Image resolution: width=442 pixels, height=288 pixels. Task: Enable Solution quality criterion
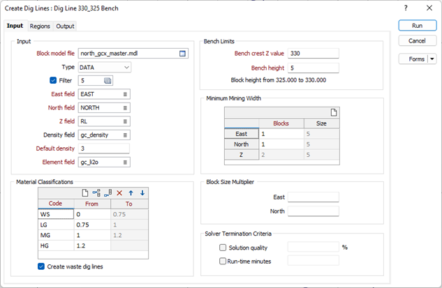(x=223, y=248)
